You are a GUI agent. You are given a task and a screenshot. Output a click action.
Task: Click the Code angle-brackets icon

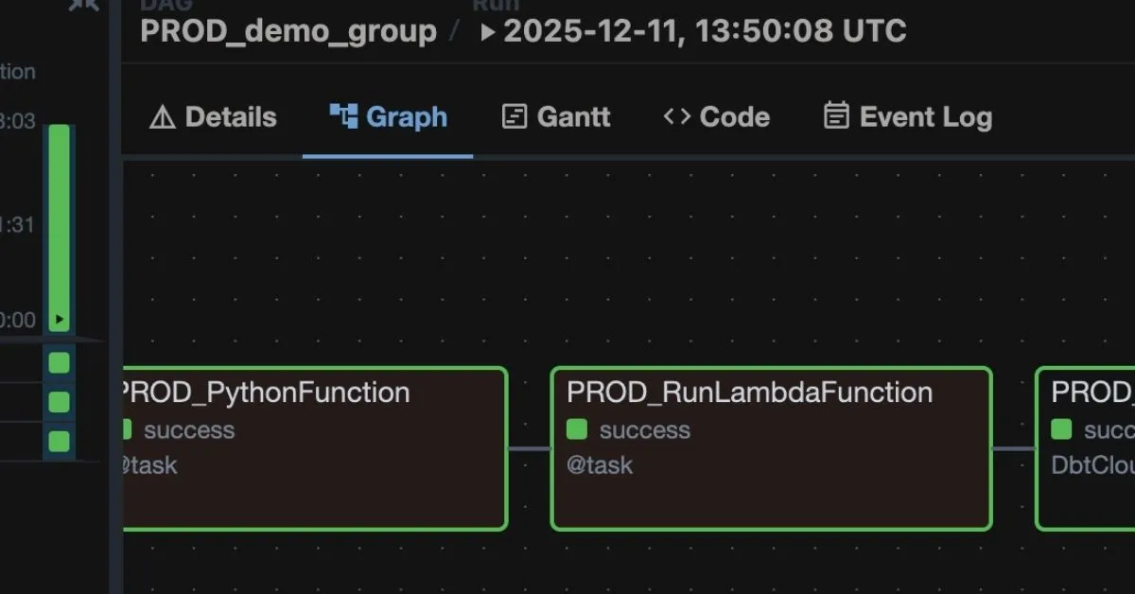pyautogui.click(x=676, y=117)
